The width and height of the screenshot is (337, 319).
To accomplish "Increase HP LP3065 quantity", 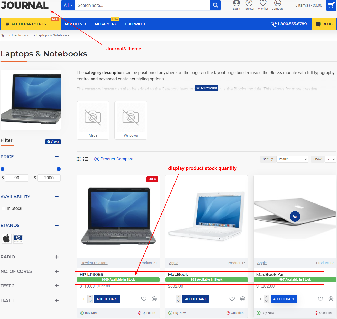I will point(90,297).
